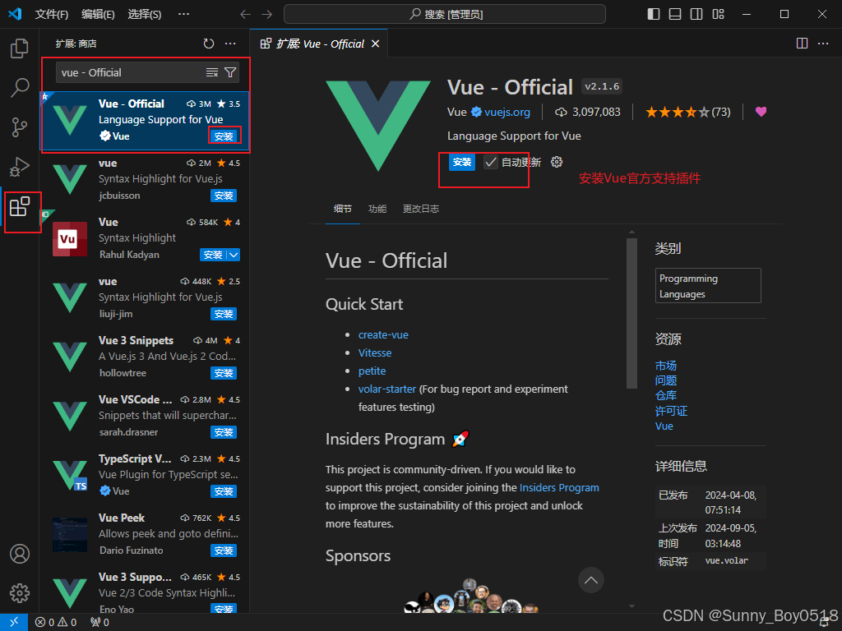Click the readme vertical scrollbar

pos(631,313)
